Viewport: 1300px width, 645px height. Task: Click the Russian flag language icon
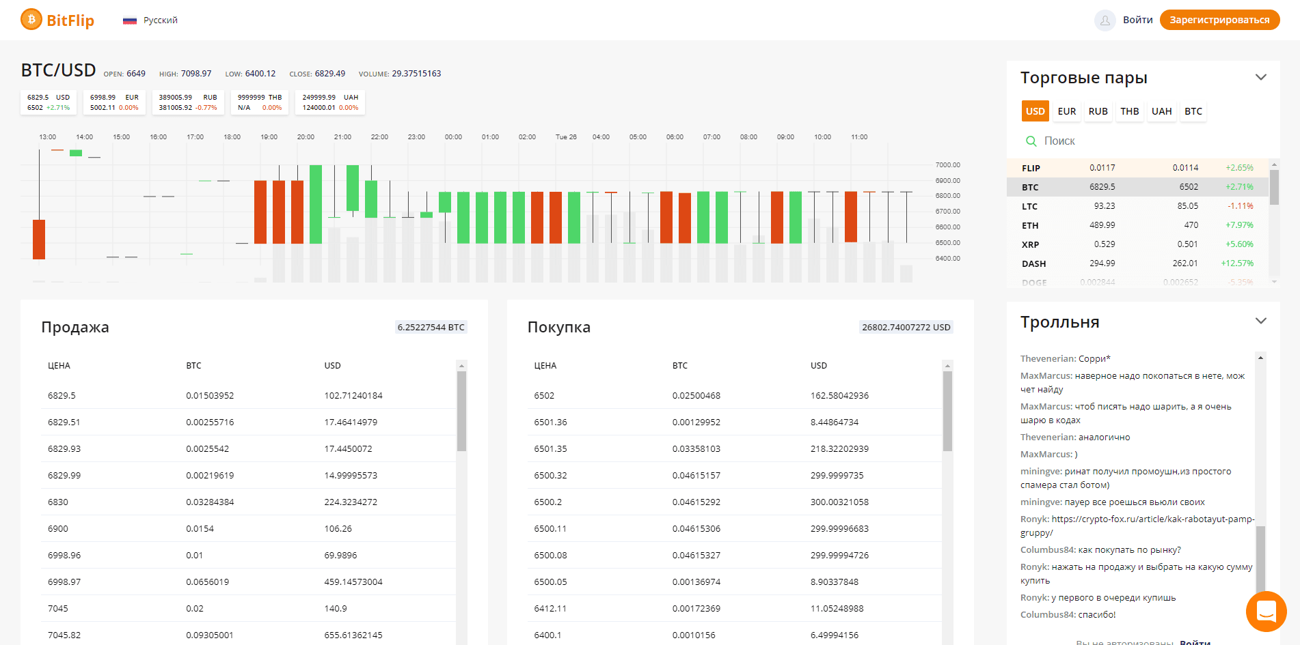tap(130, 20)
